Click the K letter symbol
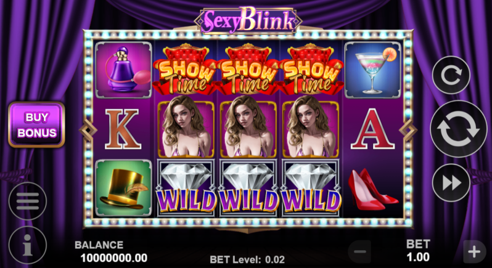The image size is (492, 268). [123, 129]
